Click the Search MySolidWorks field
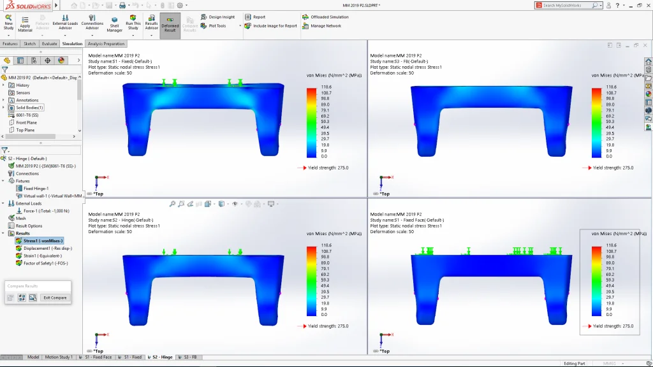The height and width of the screenshot is (367, 653). [x=566, y=5]
